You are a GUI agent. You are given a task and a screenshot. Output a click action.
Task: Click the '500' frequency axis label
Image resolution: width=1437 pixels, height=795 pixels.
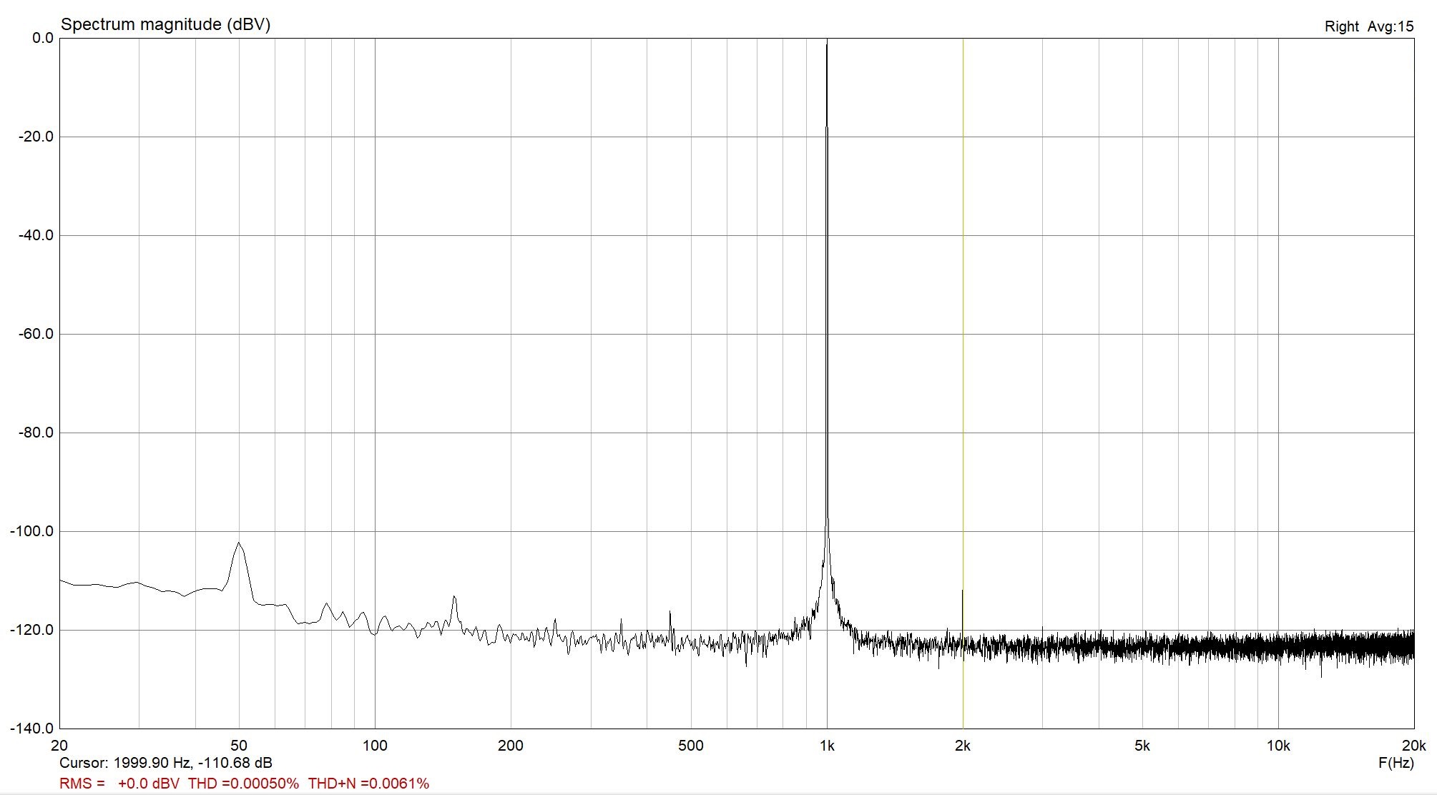pos(691,746)
